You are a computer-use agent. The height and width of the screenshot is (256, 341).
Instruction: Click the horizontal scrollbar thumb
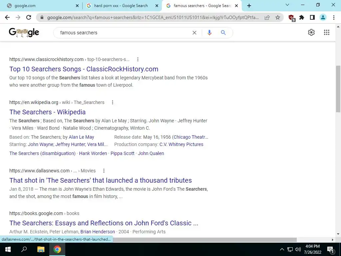tap(204, 240)
